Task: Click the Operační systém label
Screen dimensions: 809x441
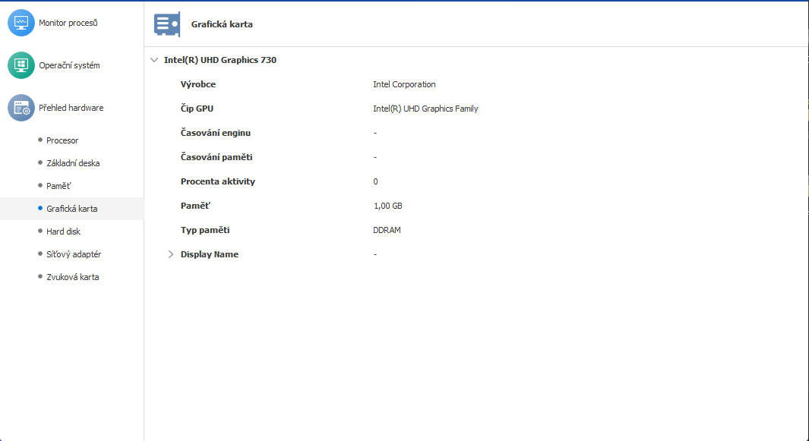Action: (x=69, y=65)
